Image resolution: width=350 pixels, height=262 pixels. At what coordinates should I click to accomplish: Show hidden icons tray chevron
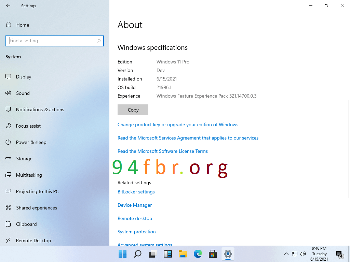286,254
